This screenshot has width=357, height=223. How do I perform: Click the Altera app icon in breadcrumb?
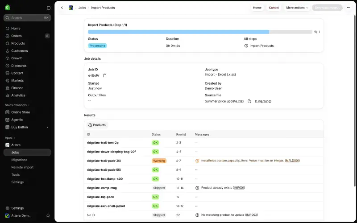pyautogui.click(x=71, y=8)
